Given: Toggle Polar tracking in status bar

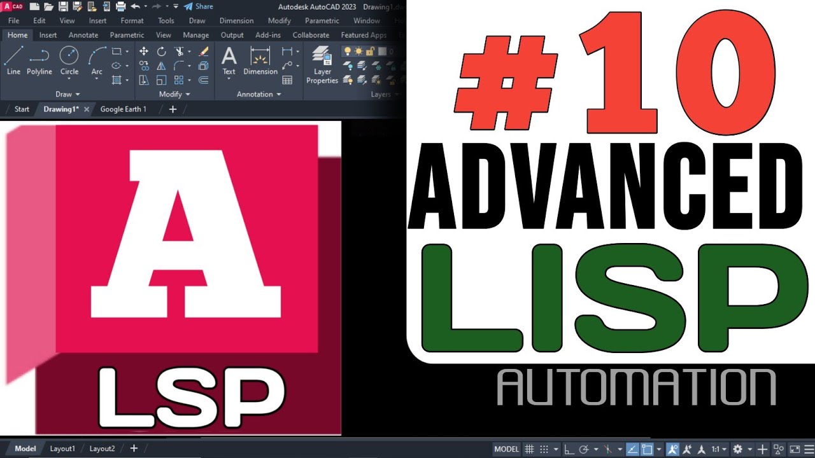Looking at the screenshot, I should [583, 449].
